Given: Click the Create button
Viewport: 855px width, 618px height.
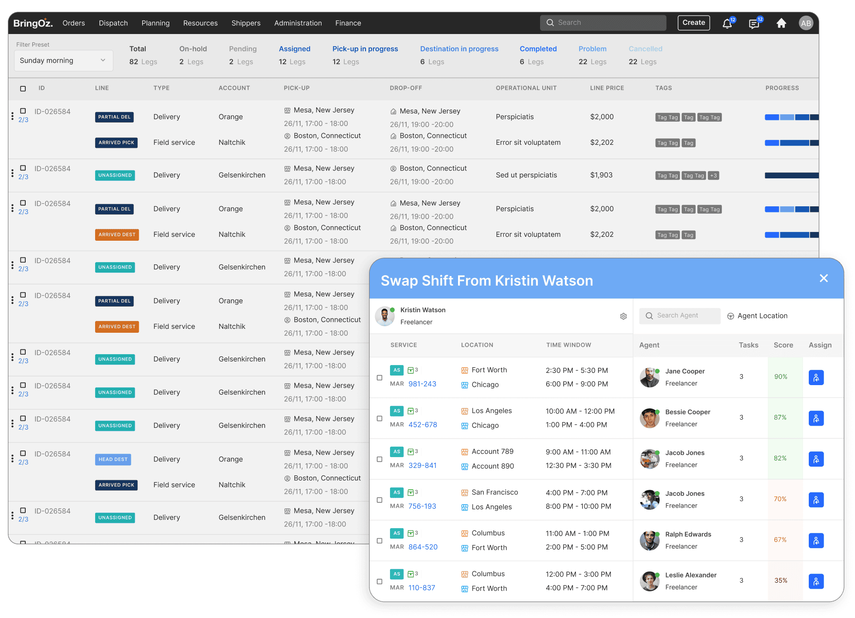Looking at the screenshot, I should 694,23.
